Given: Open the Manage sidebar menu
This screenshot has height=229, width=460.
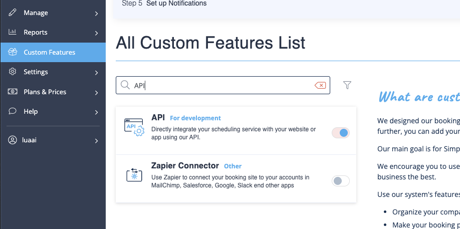Looking at the screenshot, I should click(53, 13).
